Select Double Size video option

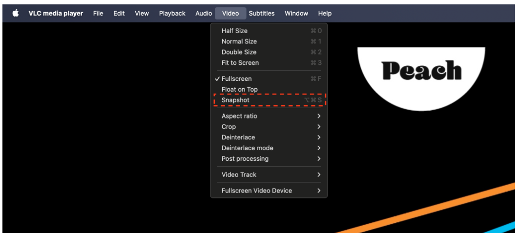point(239,53)
